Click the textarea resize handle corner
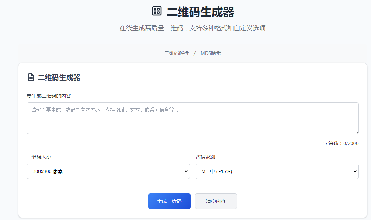Viewport: 371px width, 220px height. tap(356, 132)
